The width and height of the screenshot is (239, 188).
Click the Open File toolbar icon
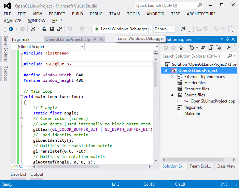[x=45, y=29]
